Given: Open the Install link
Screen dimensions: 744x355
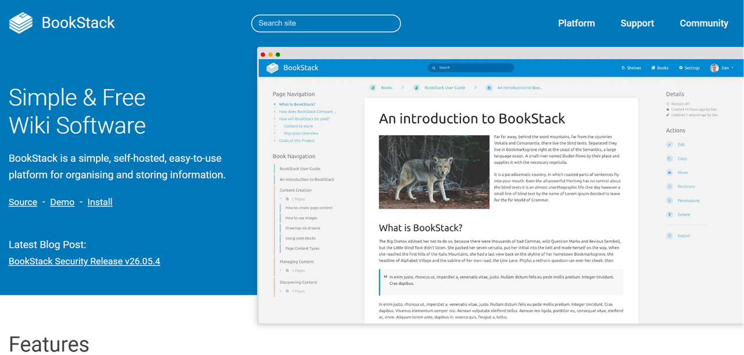Looking at the screenshot, I should 100,202.
